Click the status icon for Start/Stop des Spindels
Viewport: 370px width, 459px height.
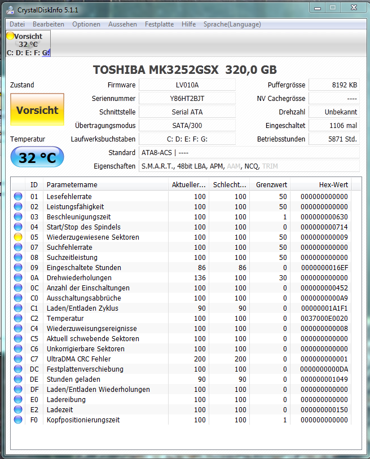click(18, 227)
